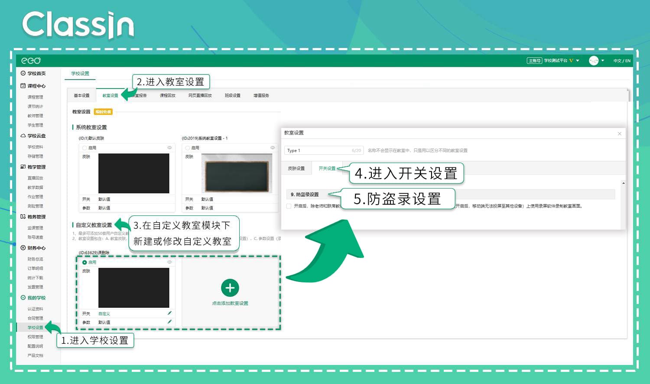The width and height of the screenshot is (650, 384).
Task: Open 账号速查 in sidebar
Action: [35, 237]
